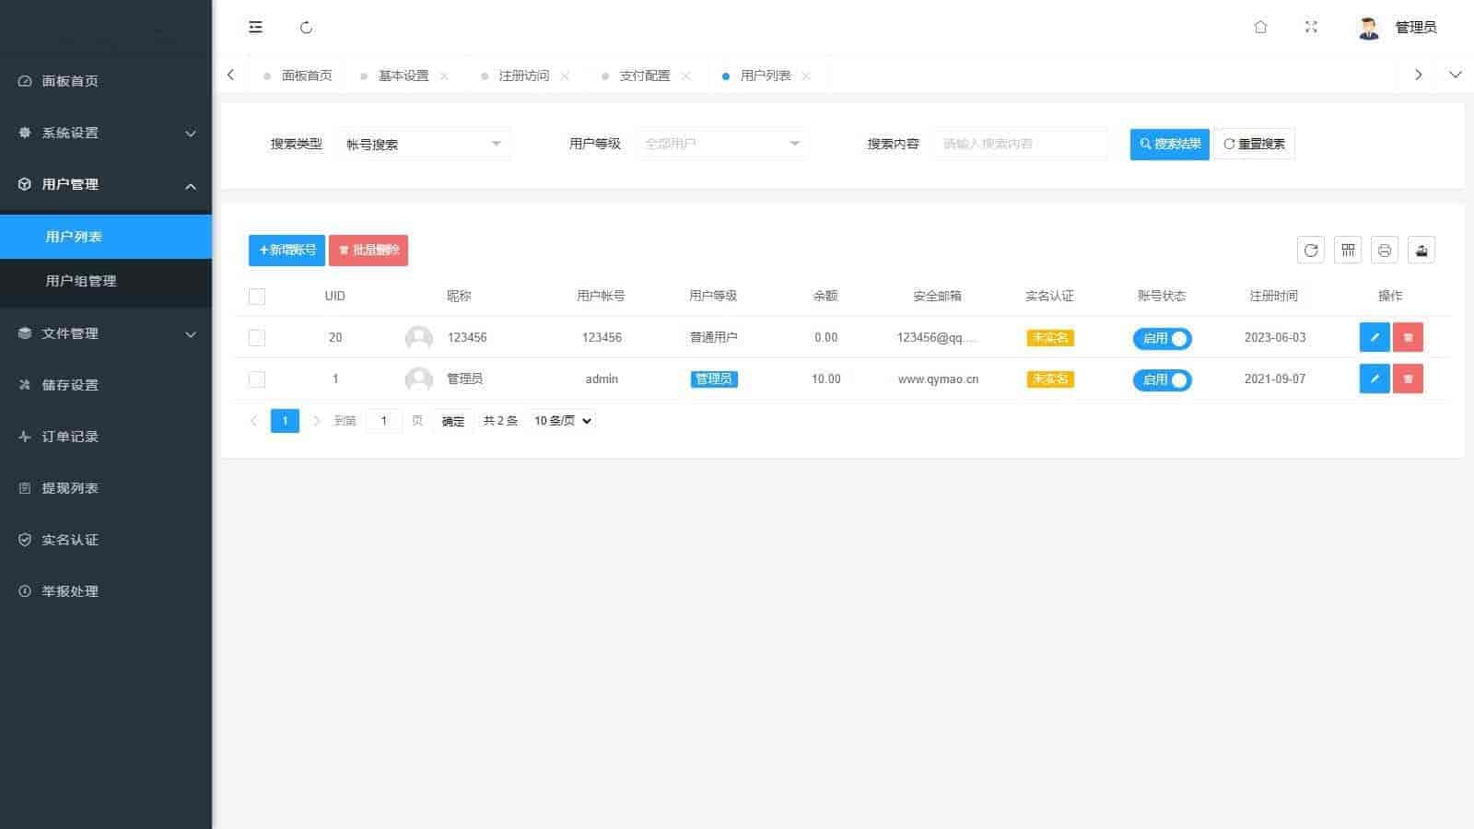Click the home icon in the header
The image size is (1474, 829).
(x=1260, y=28)
